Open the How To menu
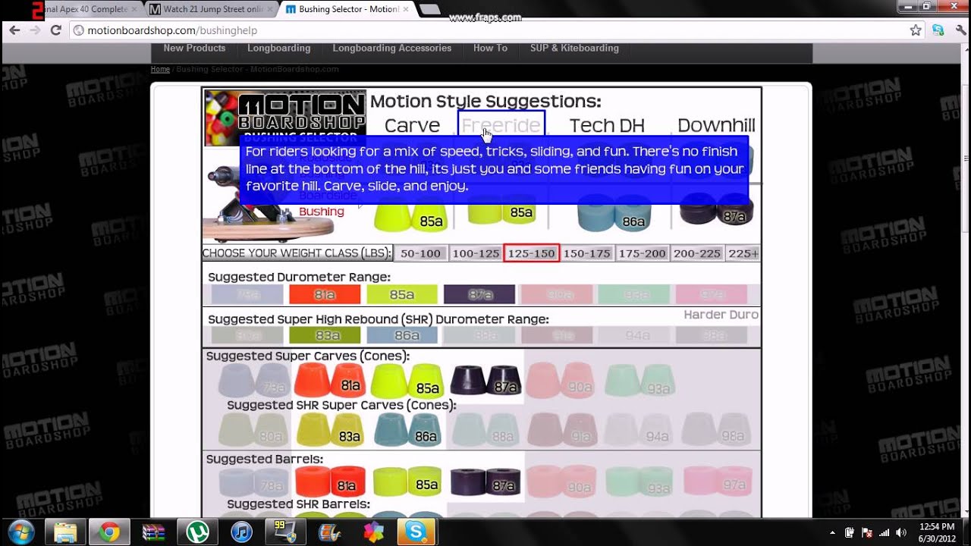Viewport: 971px width, 546px height. [x=490, y=48]
